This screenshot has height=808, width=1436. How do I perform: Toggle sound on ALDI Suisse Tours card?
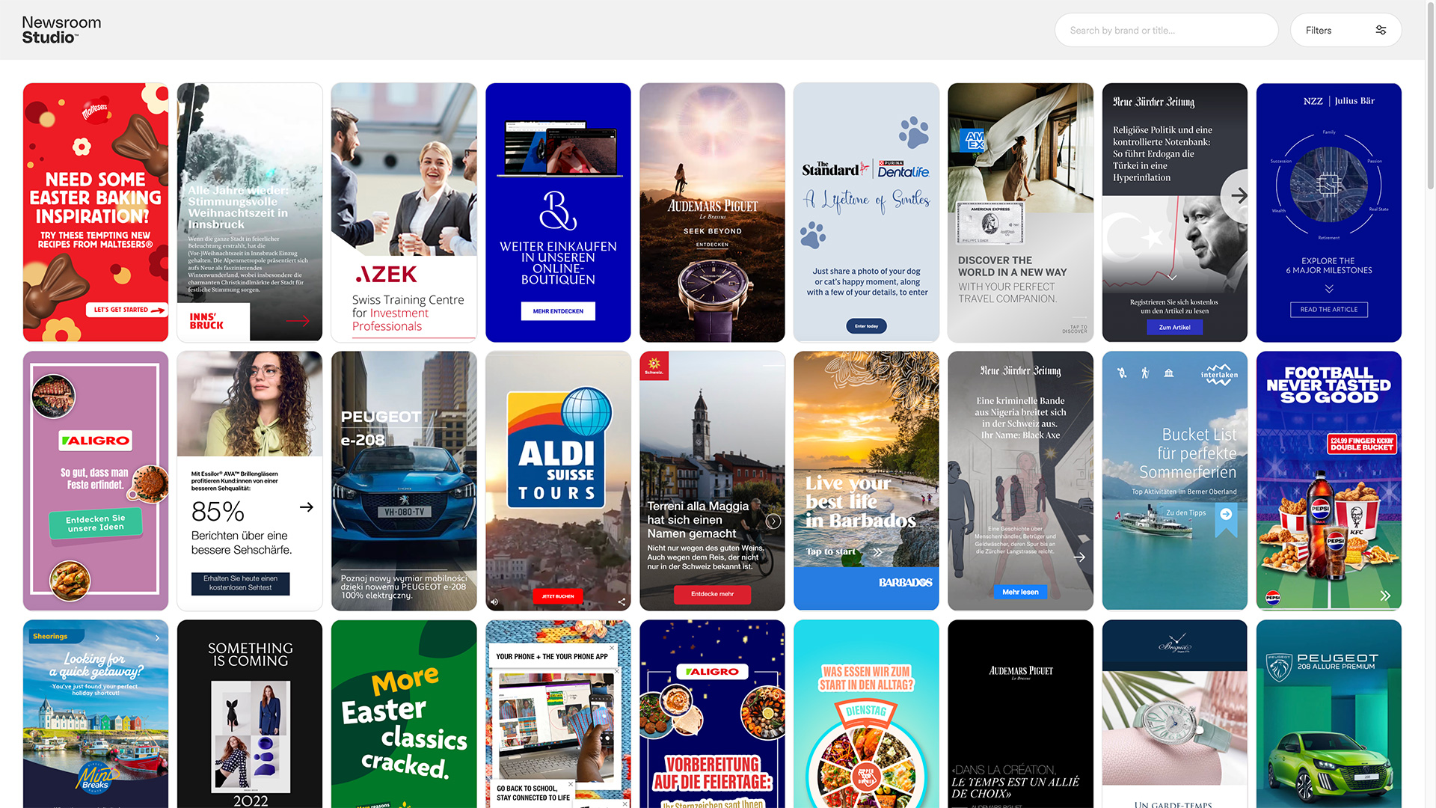pyautogui.click(x=494, y=602)
